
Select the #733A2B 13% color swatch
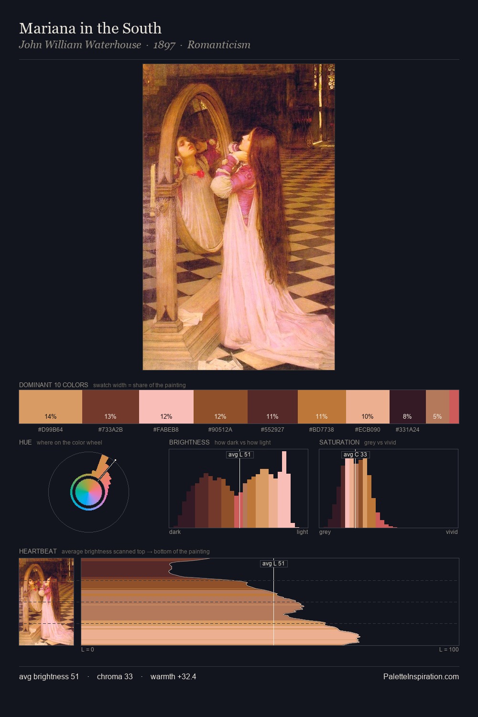click(110, 407)
